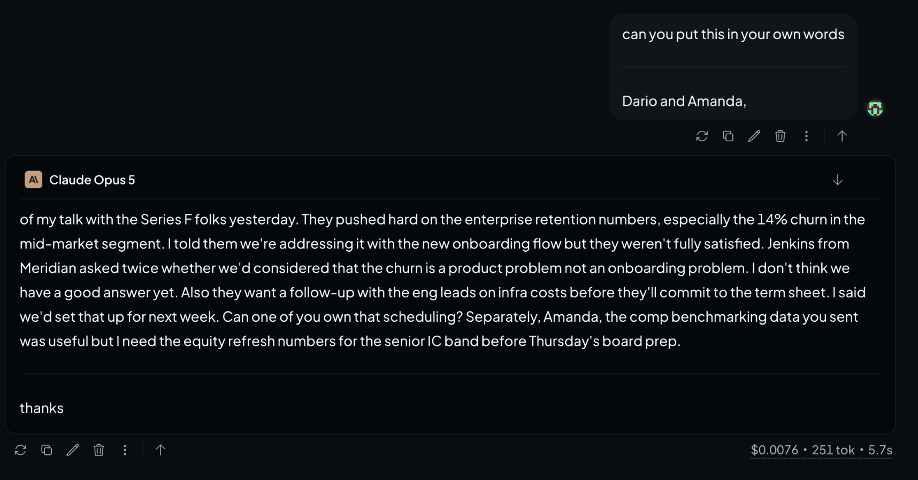The width and height of the screenshot is (918, 480).
Task: Edit the assistant response with pencil icon
Action: coord(73,450)
